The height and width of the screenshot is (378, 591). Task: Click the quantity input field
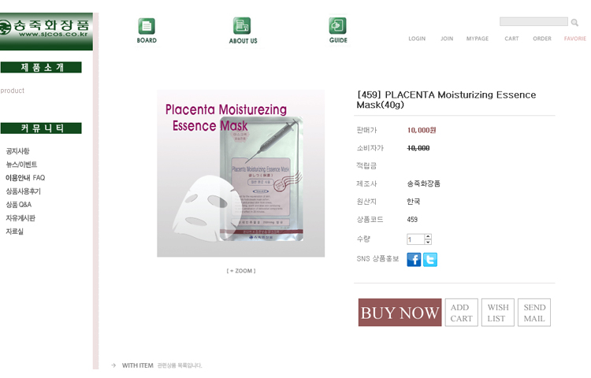[416, 239]
